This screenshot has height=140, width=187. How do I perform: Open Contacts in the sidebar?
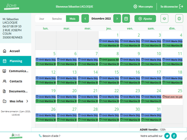(16, 81)
